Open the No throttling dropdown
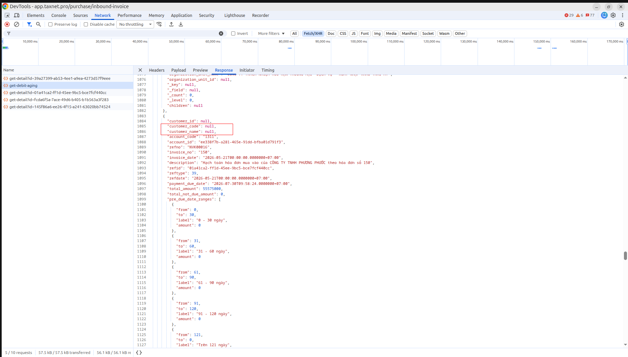This screenshot has height=357, width=628. (135, 24)
